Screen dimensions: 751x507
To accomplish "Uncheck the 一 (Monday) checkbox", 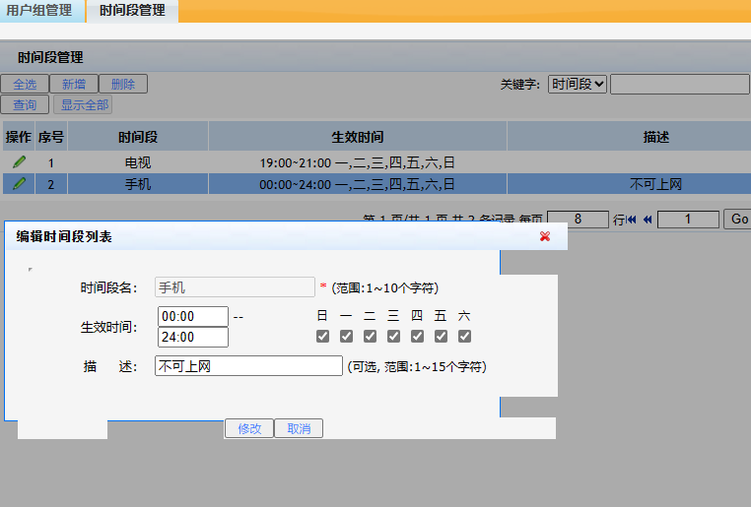I will coord(346,337).
